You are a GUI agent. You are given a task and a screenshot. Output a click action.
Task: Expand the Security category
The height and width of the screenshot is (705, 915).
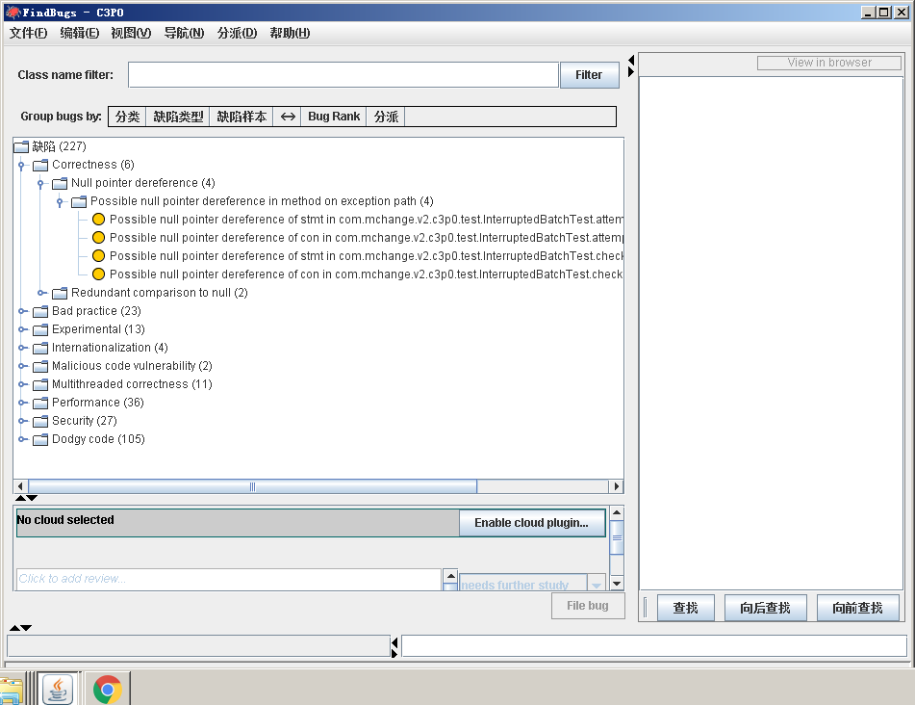click(22, 421)
